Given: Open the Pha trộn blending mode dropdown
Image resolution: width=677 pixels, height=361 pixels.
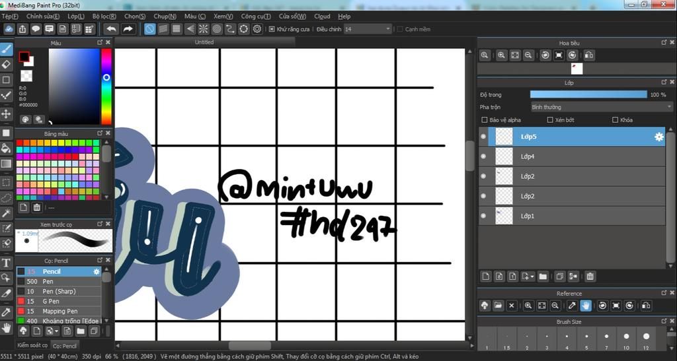Looking at the screenshot, I should (x=602, y=107).
